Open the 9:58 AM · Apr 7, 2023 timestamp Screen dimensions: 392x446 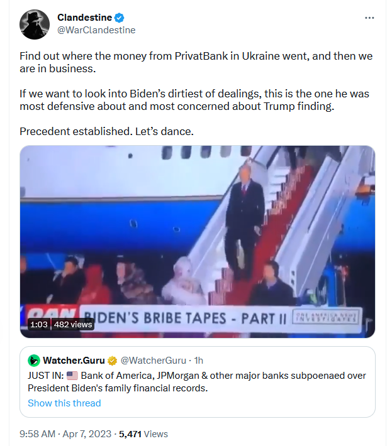65,434
